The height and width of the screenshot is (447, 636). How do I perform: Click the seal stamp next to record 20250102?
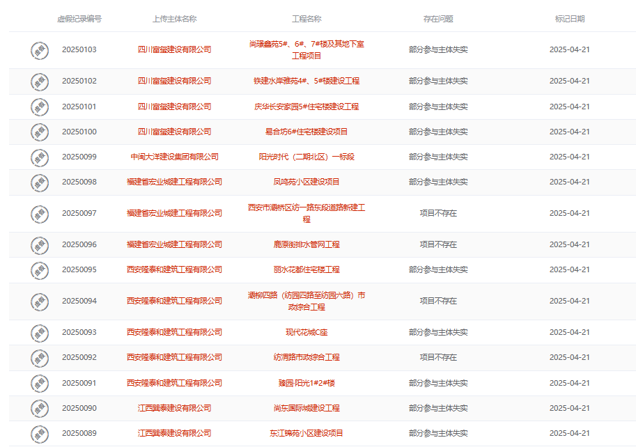pyautogui.click(x=38, y=80)
